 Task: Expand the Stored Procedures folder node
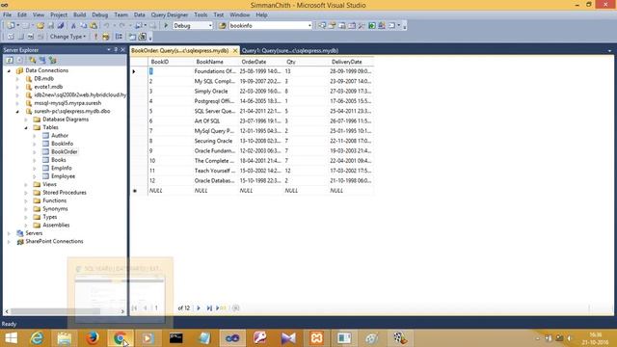[26, 193]
